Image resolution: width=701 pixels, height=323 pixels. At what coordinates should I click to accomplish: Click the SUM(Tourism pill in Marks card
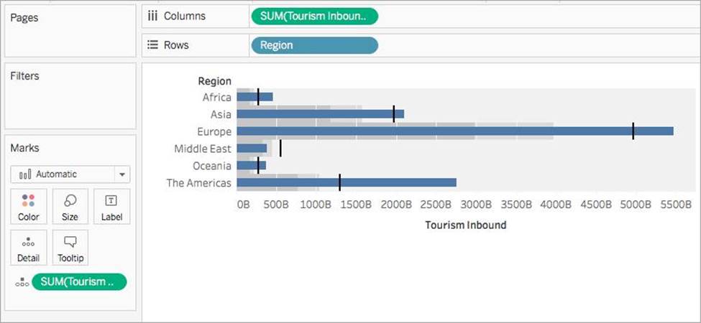[78, 282]
